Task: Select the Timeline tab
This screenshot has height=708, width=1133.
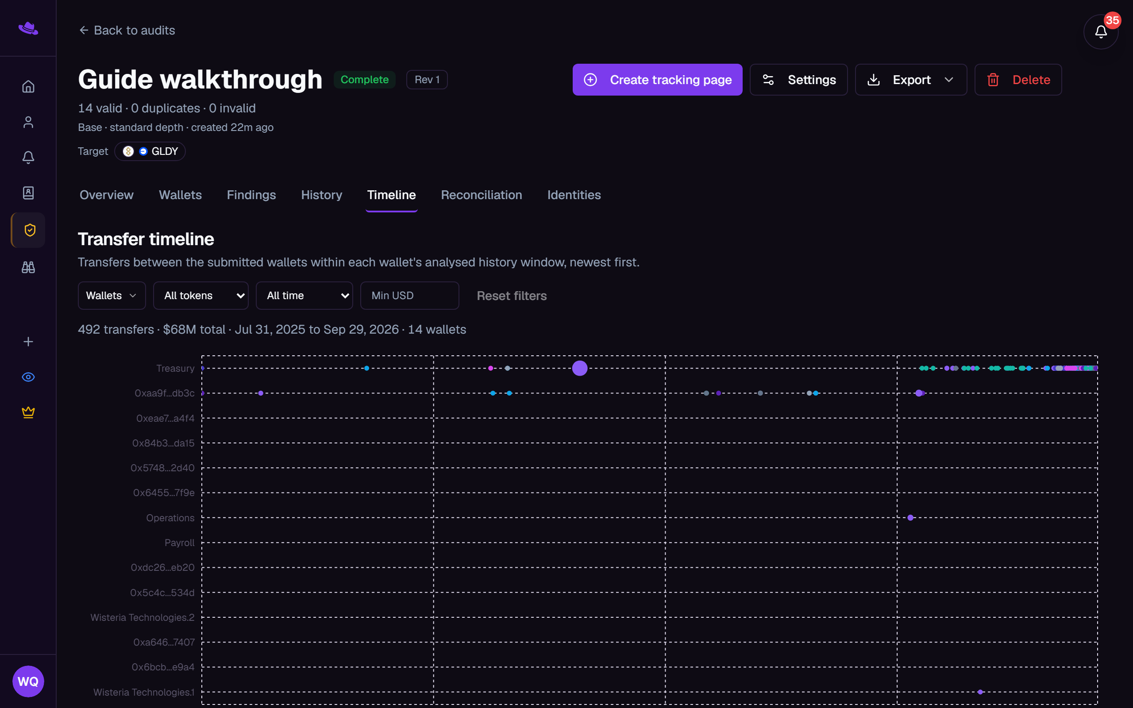Action: [x=391, y=195]
